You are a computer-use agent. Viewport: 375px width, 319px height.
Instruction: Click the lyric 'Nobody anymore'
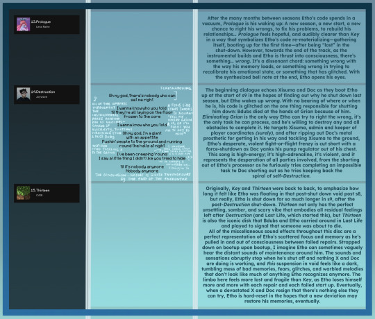[x=142, y=171]
